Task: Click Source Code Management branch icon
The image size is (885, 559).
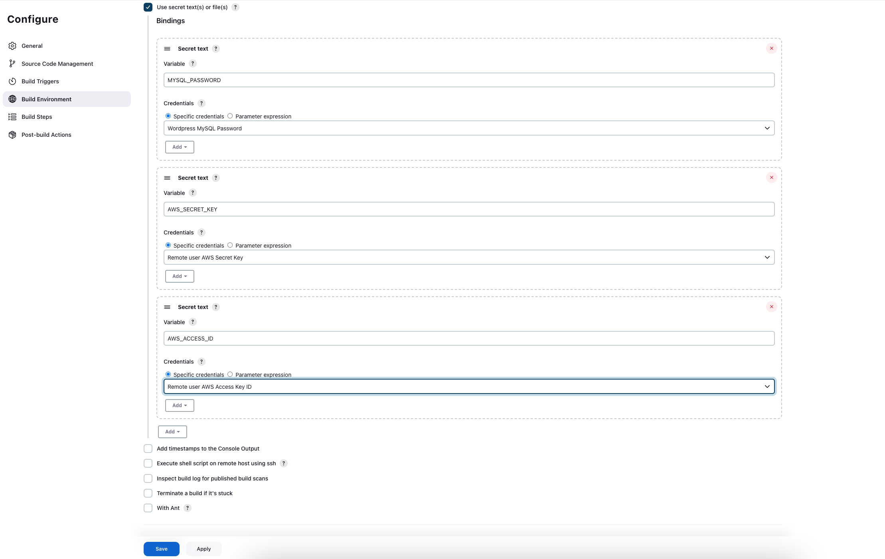Action: 12,64
